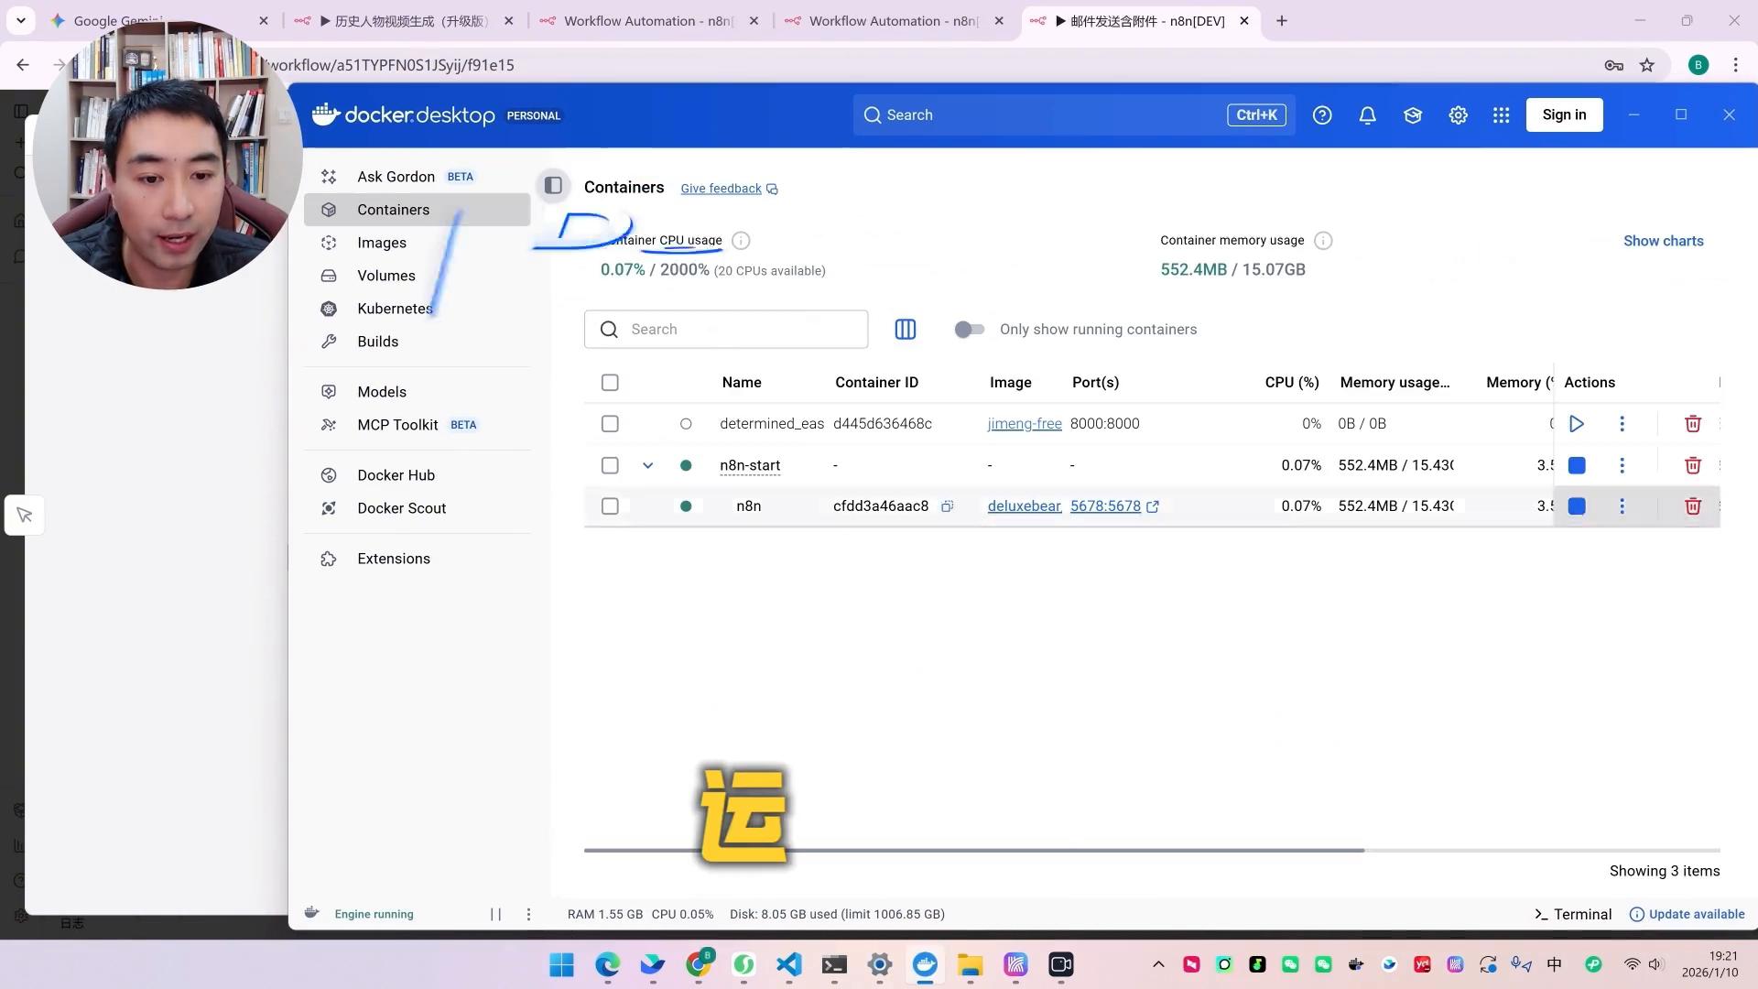
Task: Go to Volumes in the sidebar
Action: point(385,276)
